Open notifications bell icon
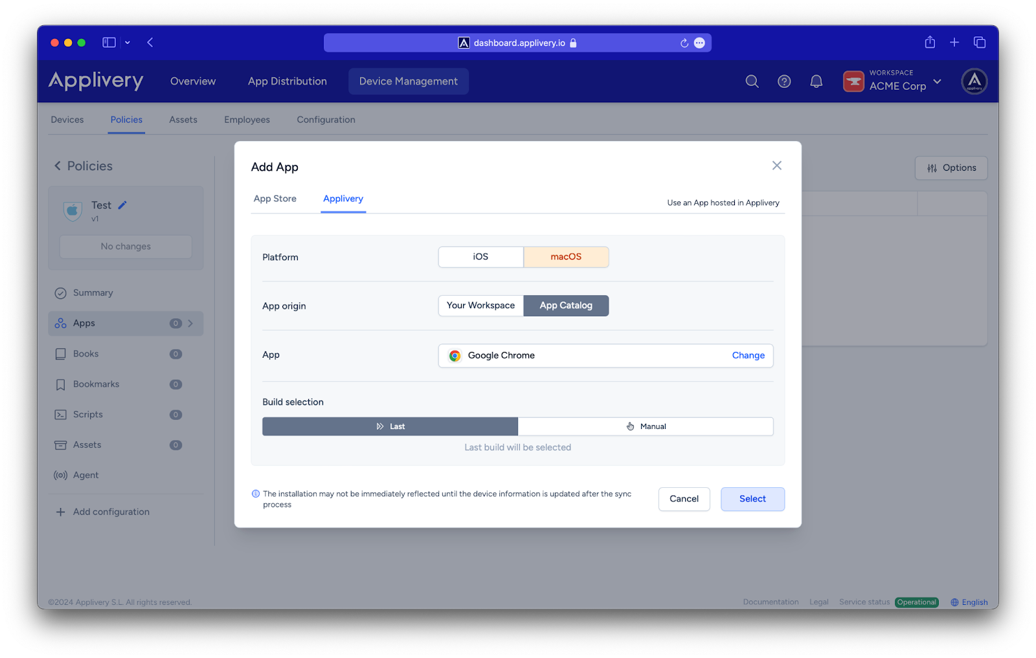Viewport: 1036px width, 658px height. point(816,82)
